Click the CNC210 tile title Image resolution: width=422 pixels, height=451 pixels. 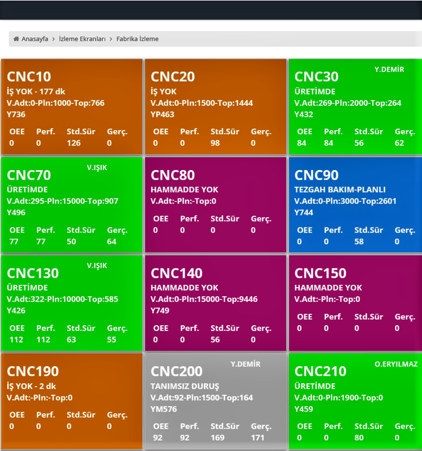(321, 371)
